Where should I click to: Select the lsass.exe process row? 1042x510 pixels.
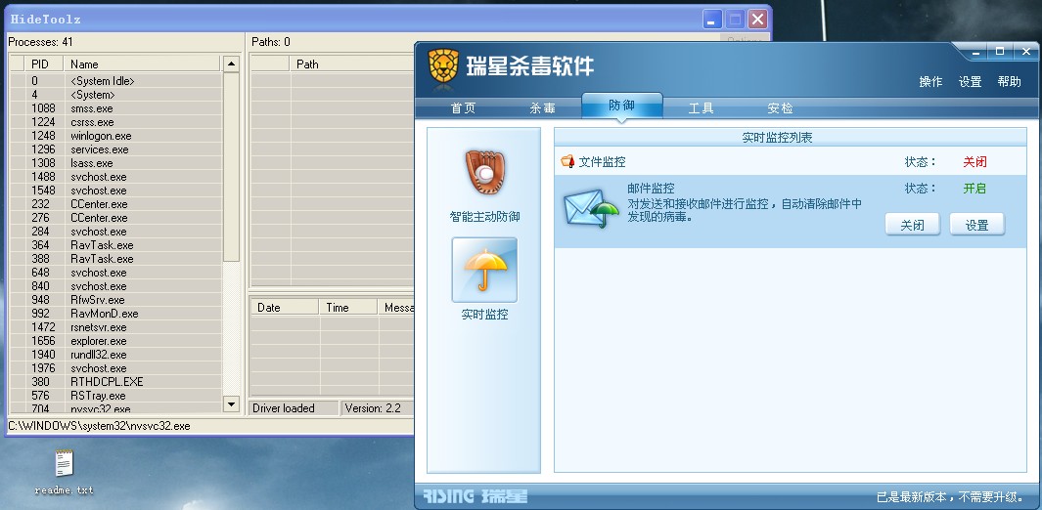coord(115,162)
